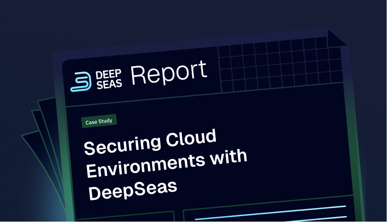Click the "Report" heading text
The image size is (387, 222).
pyautogui.click(x=169, y=72)
